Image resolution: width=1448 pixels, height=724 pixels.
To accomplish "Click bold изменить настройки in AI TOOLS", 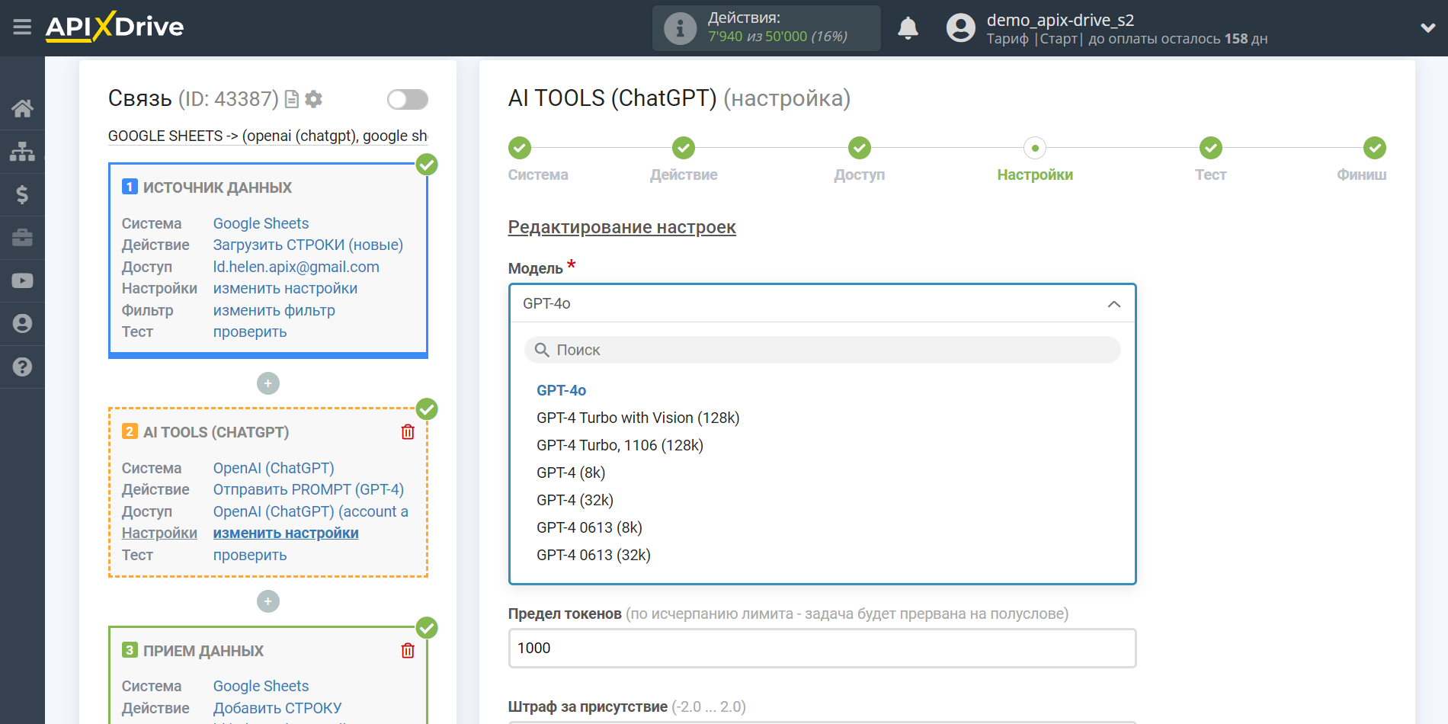I will 286,533.
